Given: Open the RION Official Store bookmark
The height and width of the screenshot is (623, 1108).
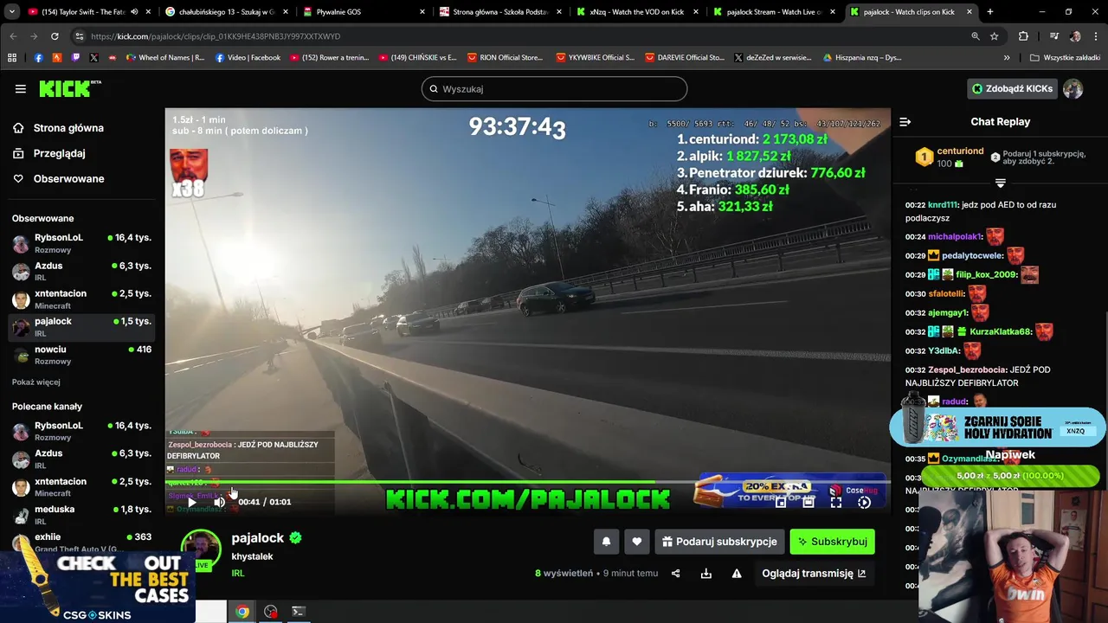Looking at the screenshot, I should (506, 58).
